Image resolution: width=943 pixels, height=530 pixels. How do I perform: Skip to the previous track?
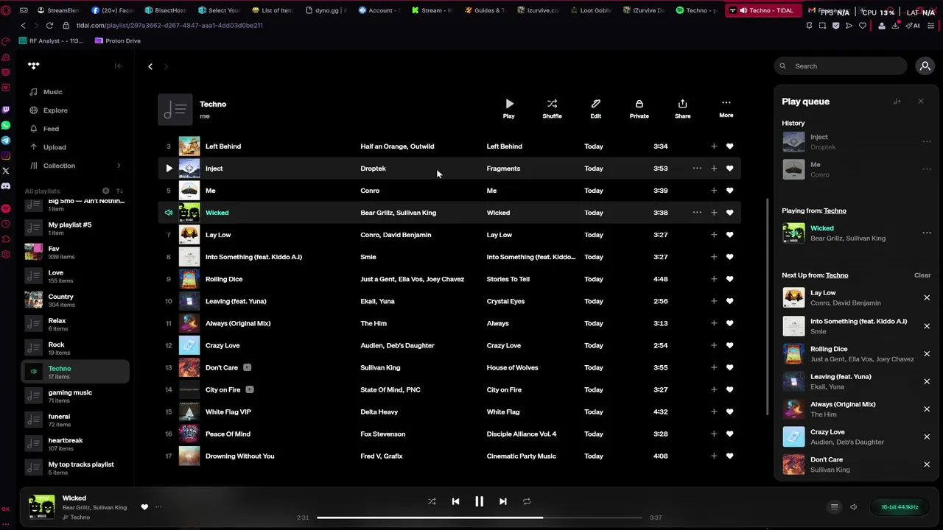click(455, 501)
